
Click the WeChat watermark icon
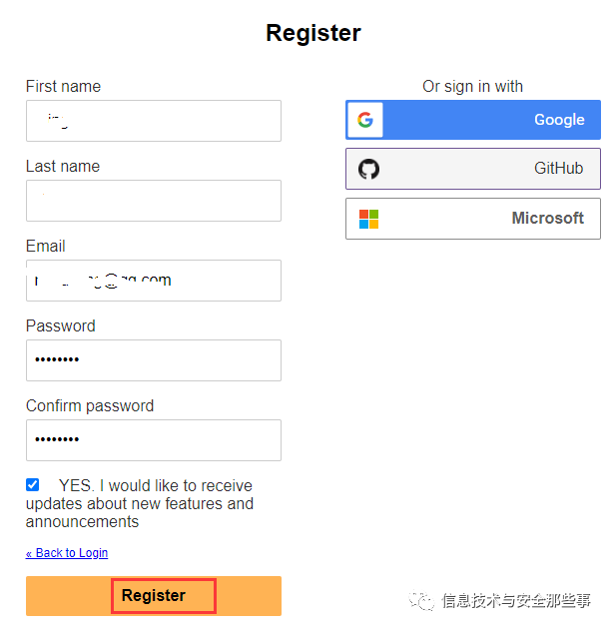(x=425, y=600)
